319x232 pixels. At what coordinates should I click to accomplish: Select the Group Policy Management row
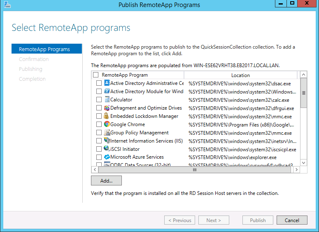(x=139, y=133)
